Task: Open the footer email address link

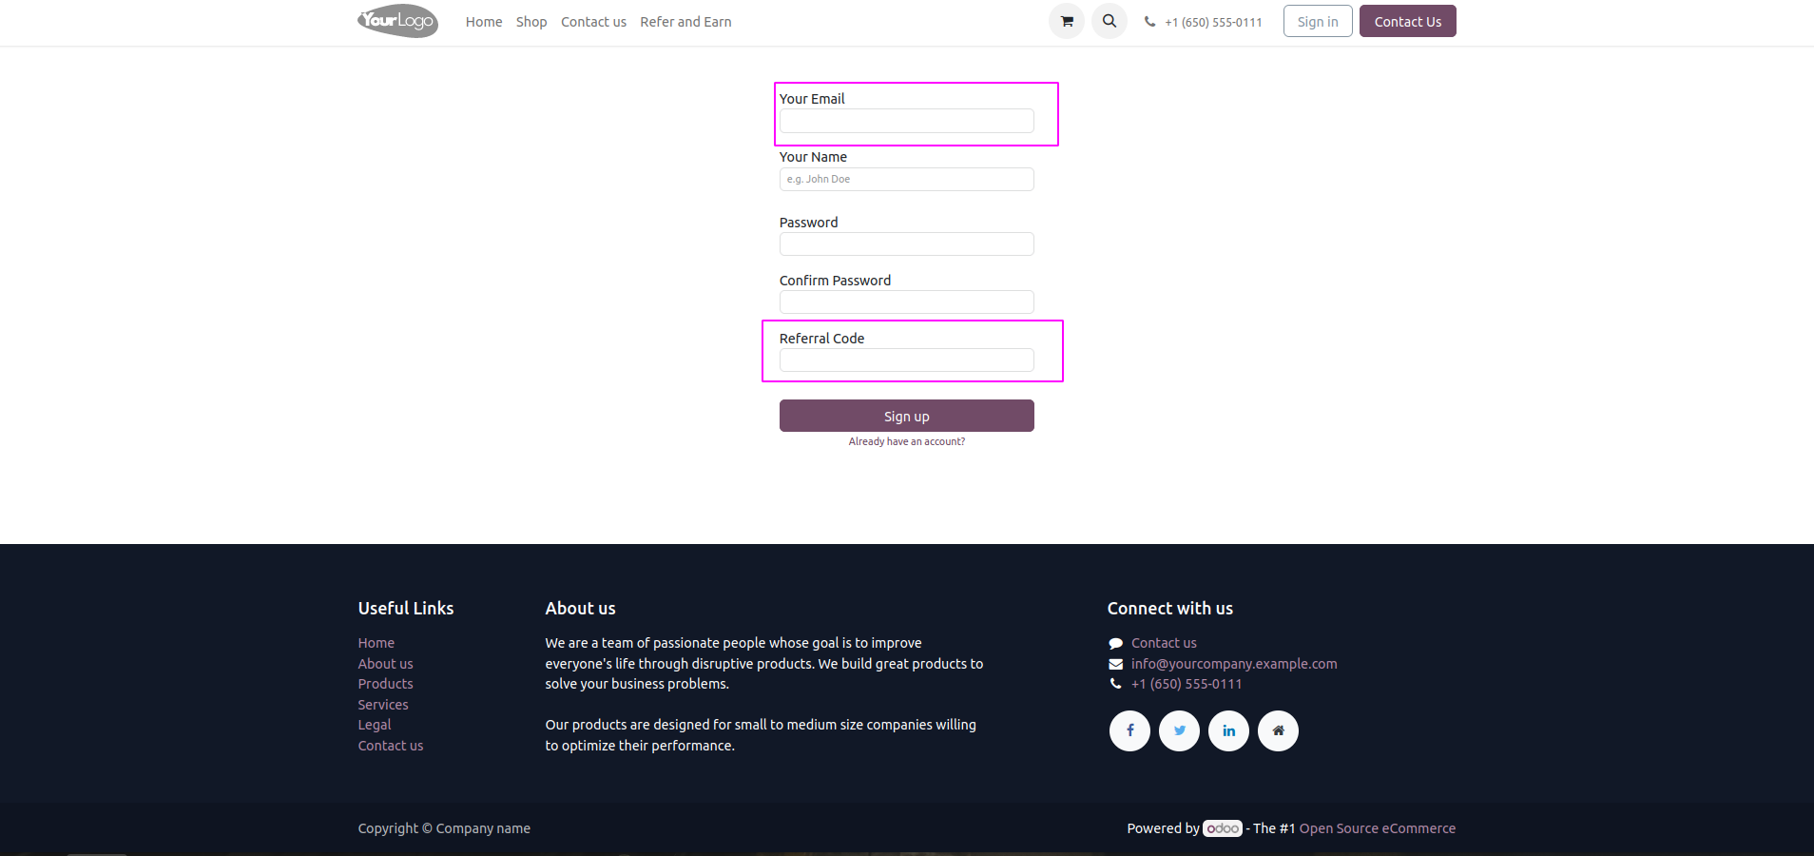Action: point(1234,664)
